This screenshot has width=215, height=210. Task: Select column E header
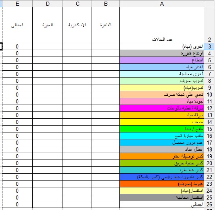(x=17, y=4)
